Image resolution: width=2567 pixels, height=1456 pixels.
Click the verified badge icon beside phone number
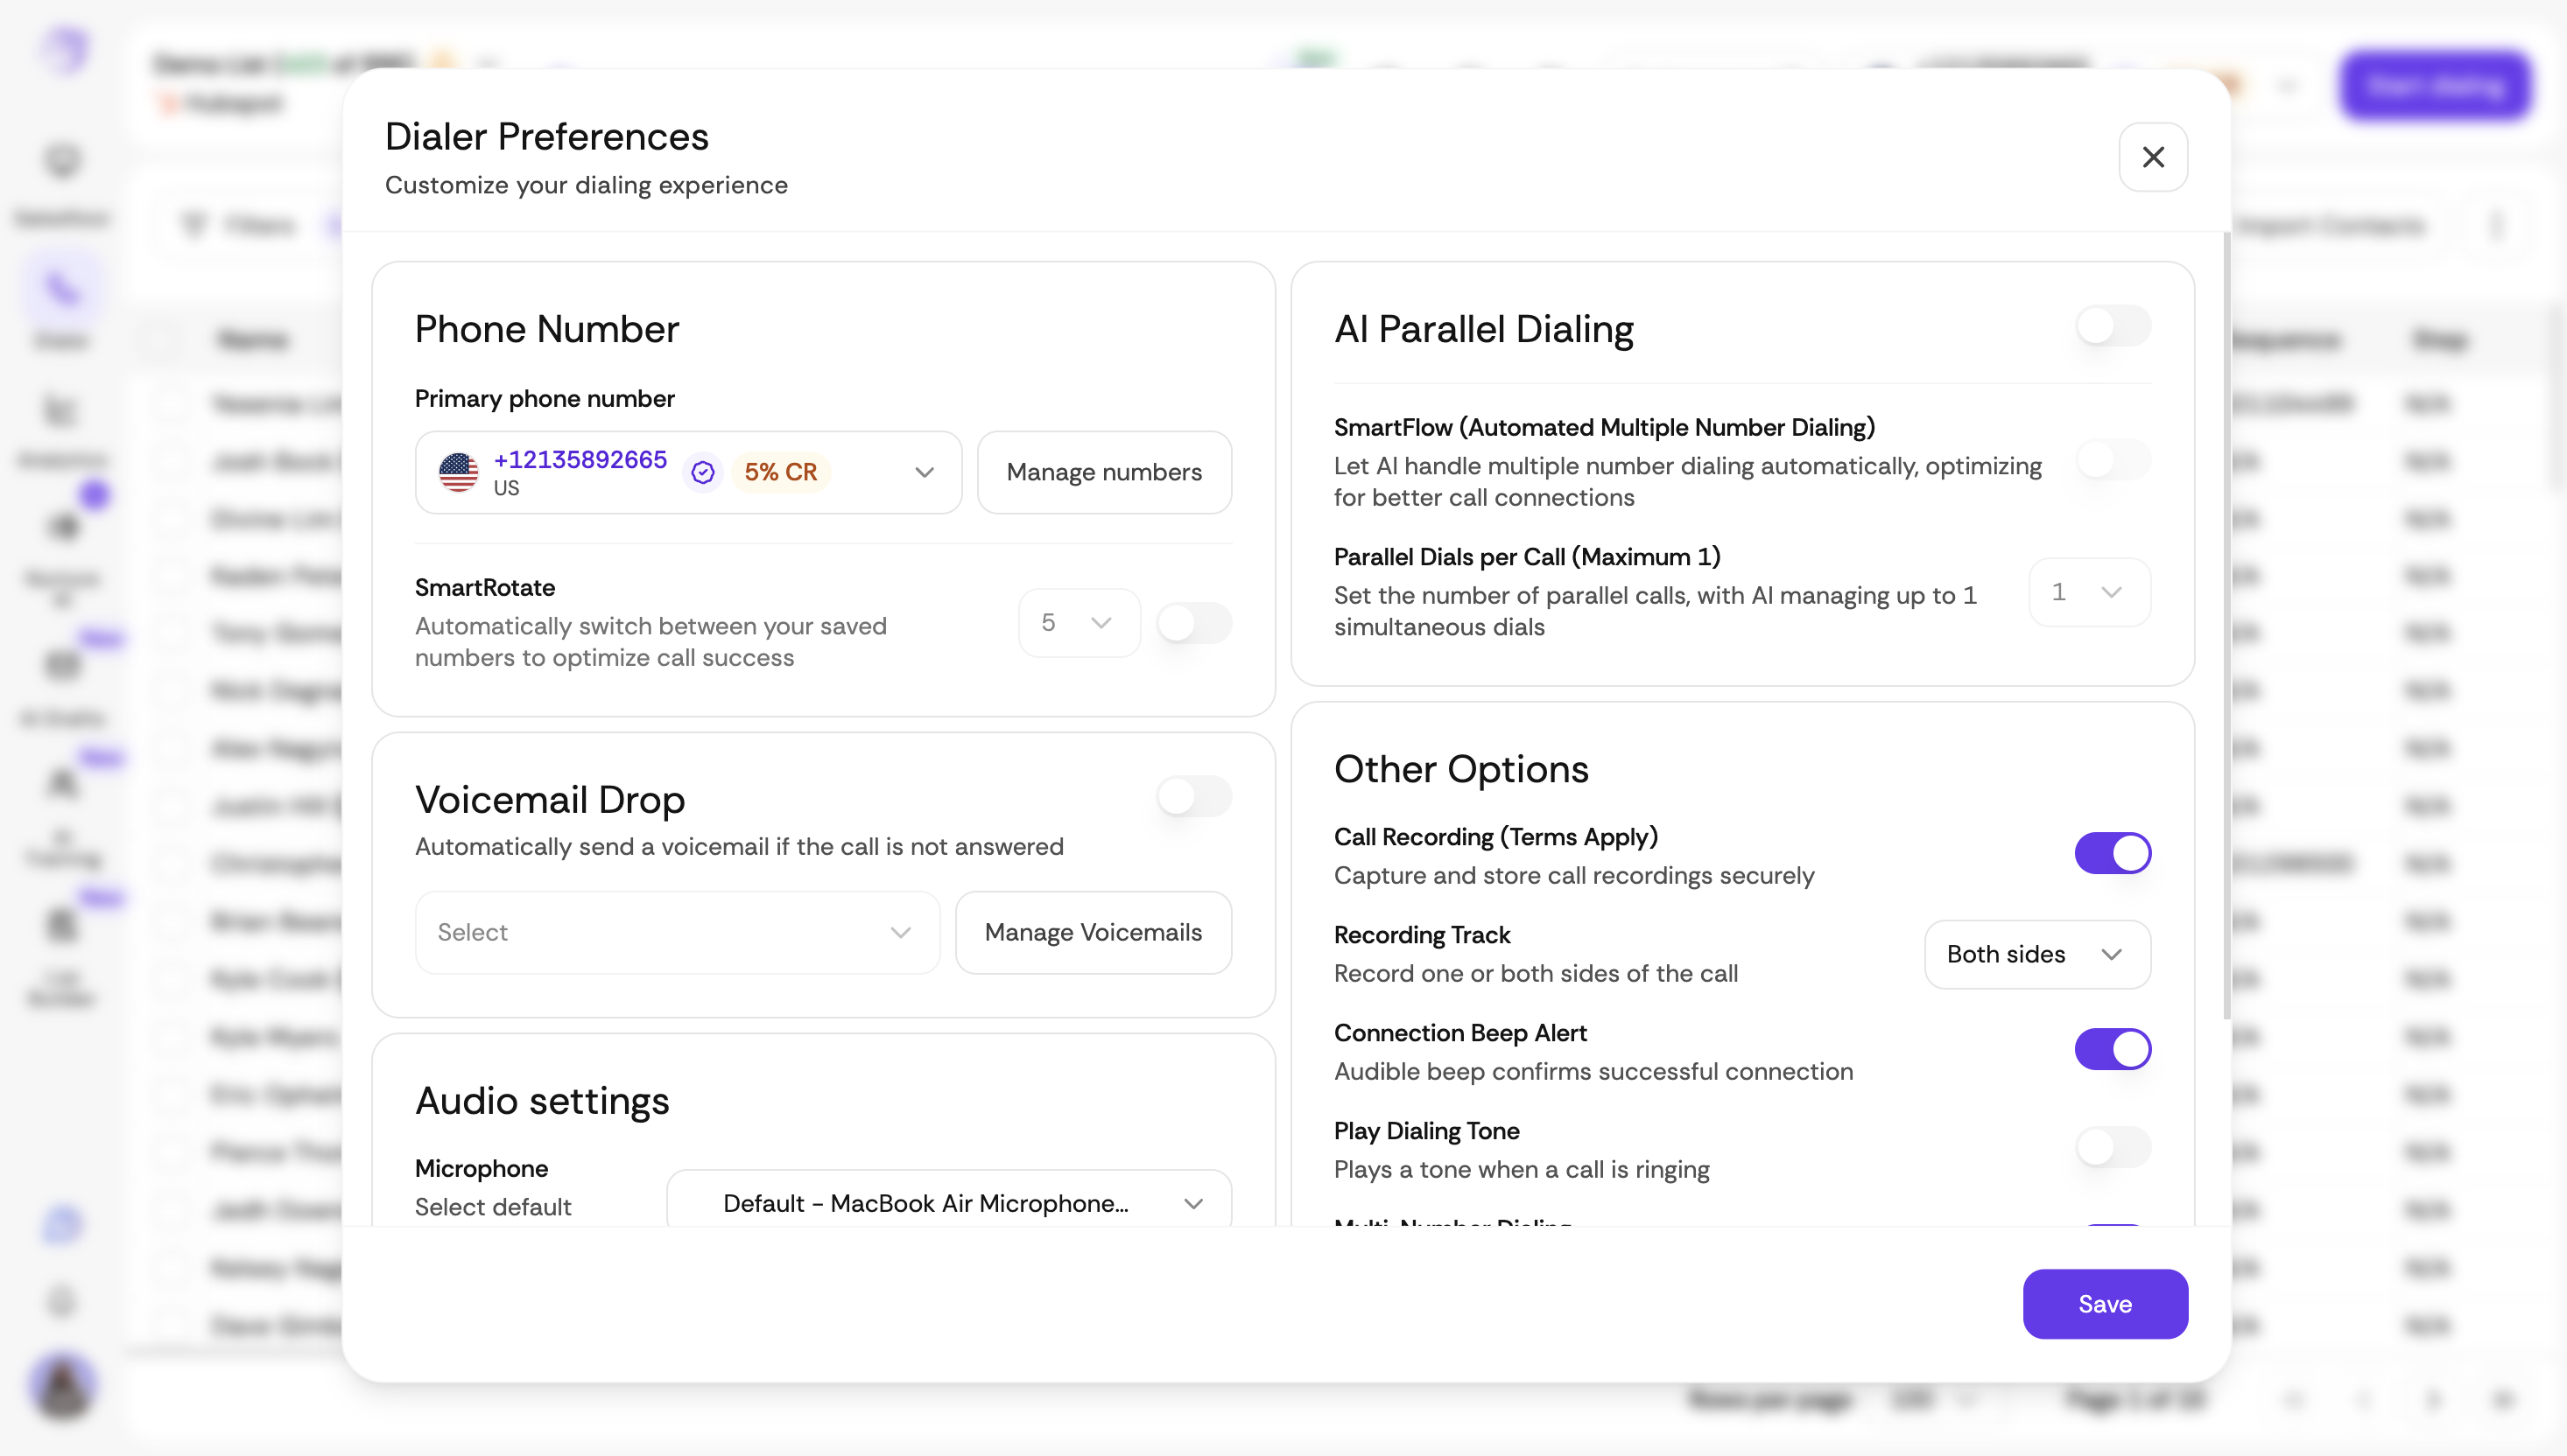(702, 472)
